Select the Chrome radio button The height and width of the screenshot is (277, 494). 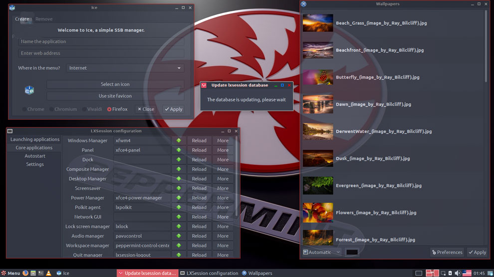[24, 109]
